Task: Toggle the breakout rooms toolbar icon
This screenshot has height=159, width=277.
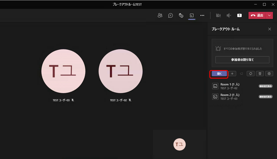Action: [x=192, y=16]
